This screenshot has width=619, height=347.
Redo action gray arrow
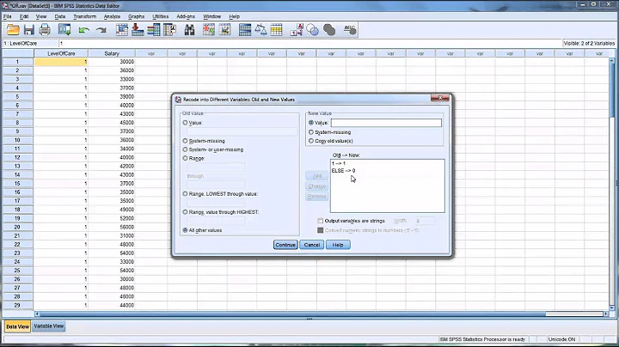101,30
